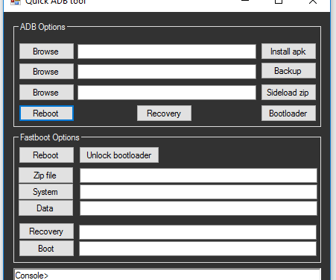Click the Zip file button

pyautogui.click(x=45, y=175)
